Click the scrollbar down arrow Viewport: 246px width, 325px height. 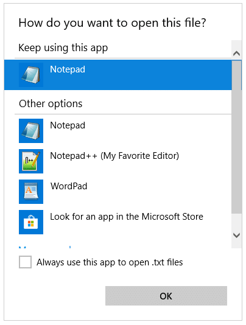click(236, 236)
